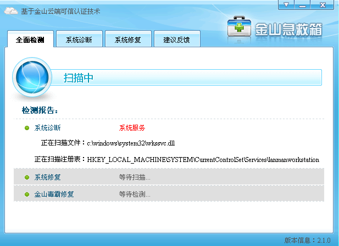Click the red 系统服务 status text
The width and height of the screenshot is (339, 246).
tap(132, 128)
